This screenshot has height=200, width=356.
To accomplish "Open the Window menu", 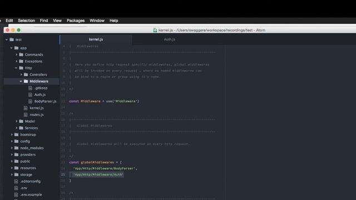I will click(x=97, y=21).
